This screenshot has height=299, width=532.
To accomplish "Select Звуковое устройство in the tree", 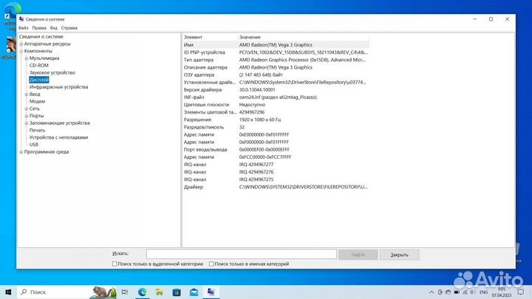I will (x=52, y=72).
